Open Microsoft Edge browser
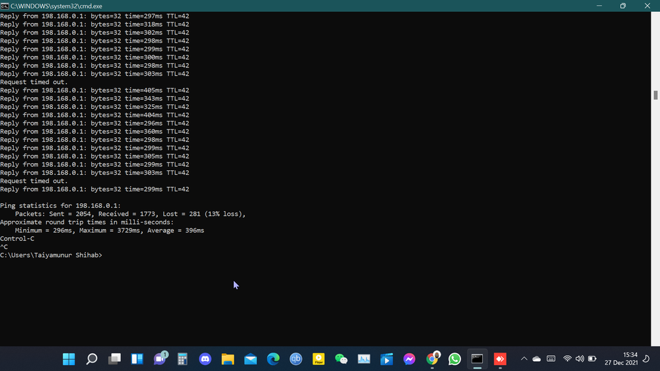The width and height of the screenshot is (660, 371). pos(273,359)
